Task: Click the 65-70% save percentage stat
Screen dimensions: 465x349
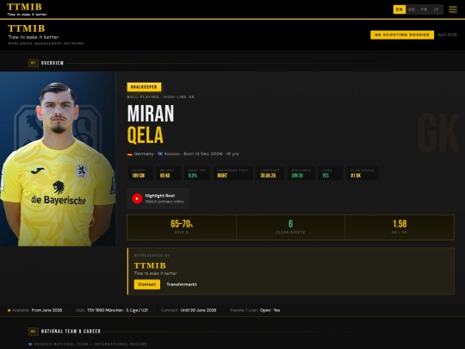Action: point(182,227)
